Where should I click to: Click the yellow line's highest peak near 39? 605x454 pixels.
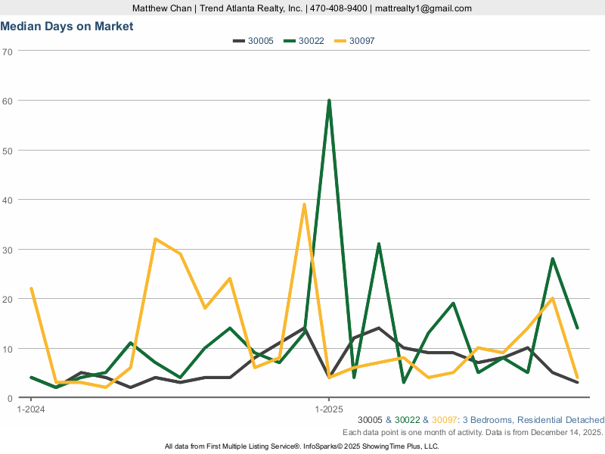coord(304,205)
